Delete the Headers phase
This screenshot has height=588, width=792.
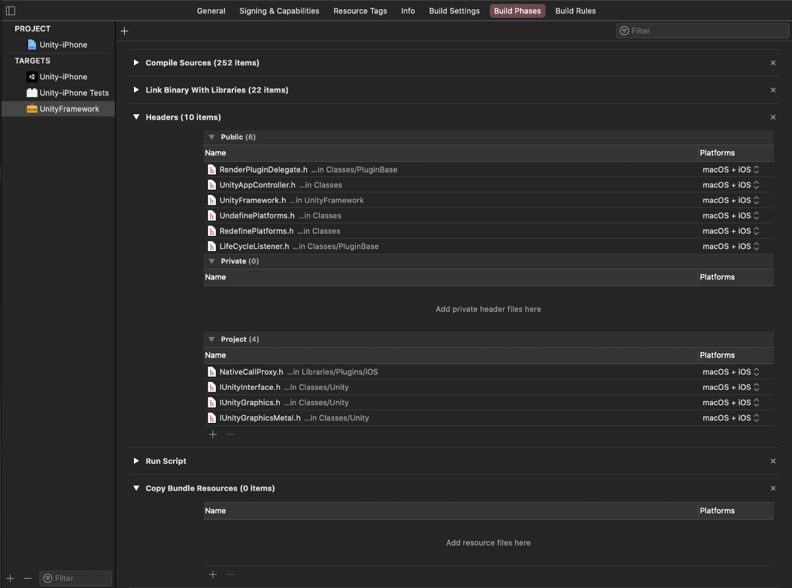click(x=773, y=117)
